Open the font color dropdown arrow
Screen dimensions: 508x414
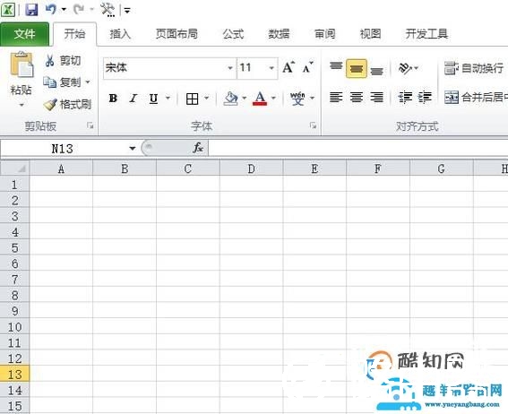pos(273,98)
